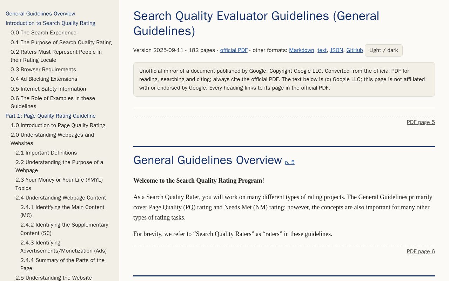Viewport: 449px width, 281px height.
Task: Open 0.3 Browser Requirements section
Action: click(x=43, y=70)
